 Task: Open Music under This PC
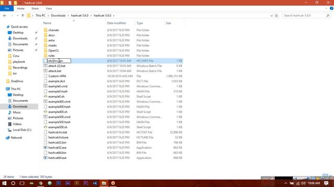pyautogui.click(x=17, y=112)
